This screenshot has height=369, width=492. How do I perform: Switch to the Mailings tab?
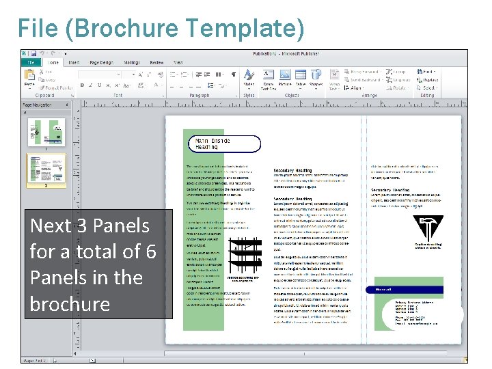(x=132, y=62)
